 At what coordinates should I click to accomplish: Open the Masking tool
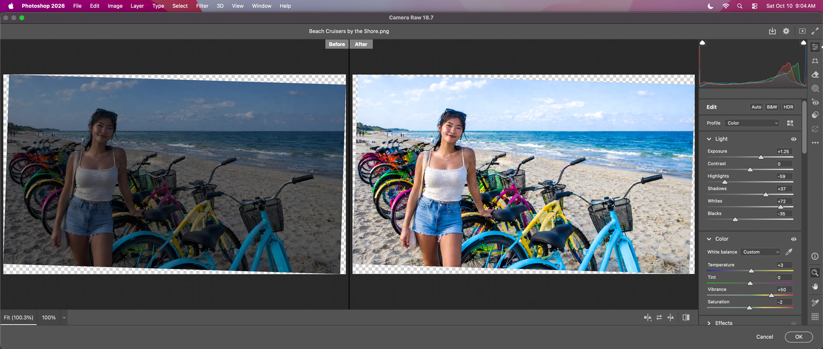(x=815, y=88)
